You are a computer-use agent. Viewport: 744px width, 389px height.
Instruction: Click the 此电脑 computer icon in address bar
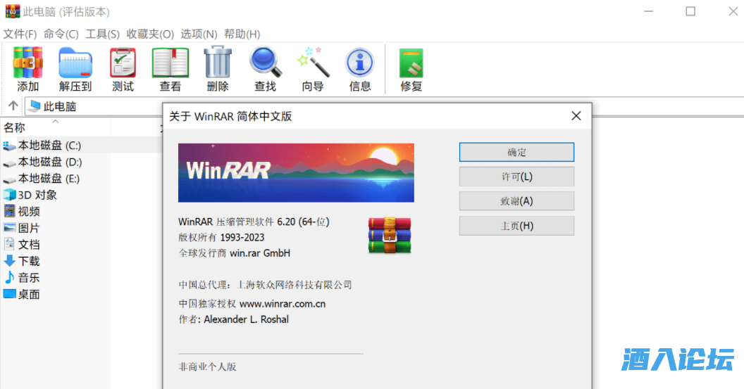34,107
